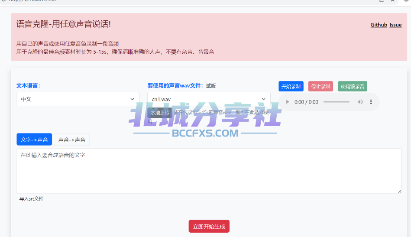Switch to the 文字->声音 tab
The height and width of the screenshot is (237, 411).
(34, 140)
